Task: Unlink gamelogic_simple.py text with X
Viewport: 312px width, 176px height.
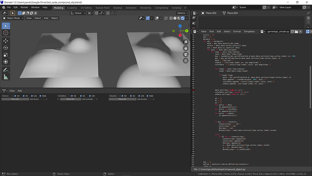Action: click(x=300, y=32)
